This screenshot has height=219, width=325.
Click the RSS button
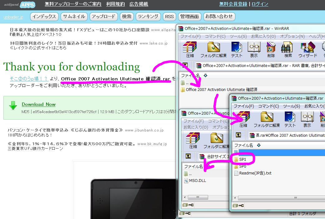(x=169, y=17)
